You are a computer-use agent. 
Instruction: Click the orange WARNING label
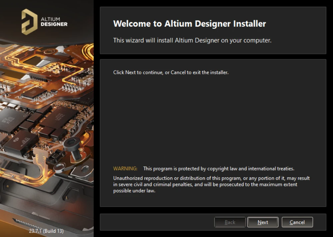[x=125, y=168]
